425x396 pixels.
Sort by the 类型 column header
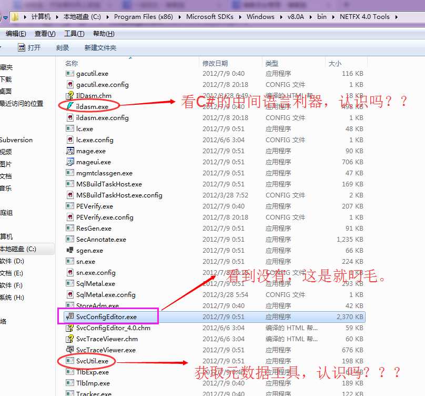coord(272,63)
